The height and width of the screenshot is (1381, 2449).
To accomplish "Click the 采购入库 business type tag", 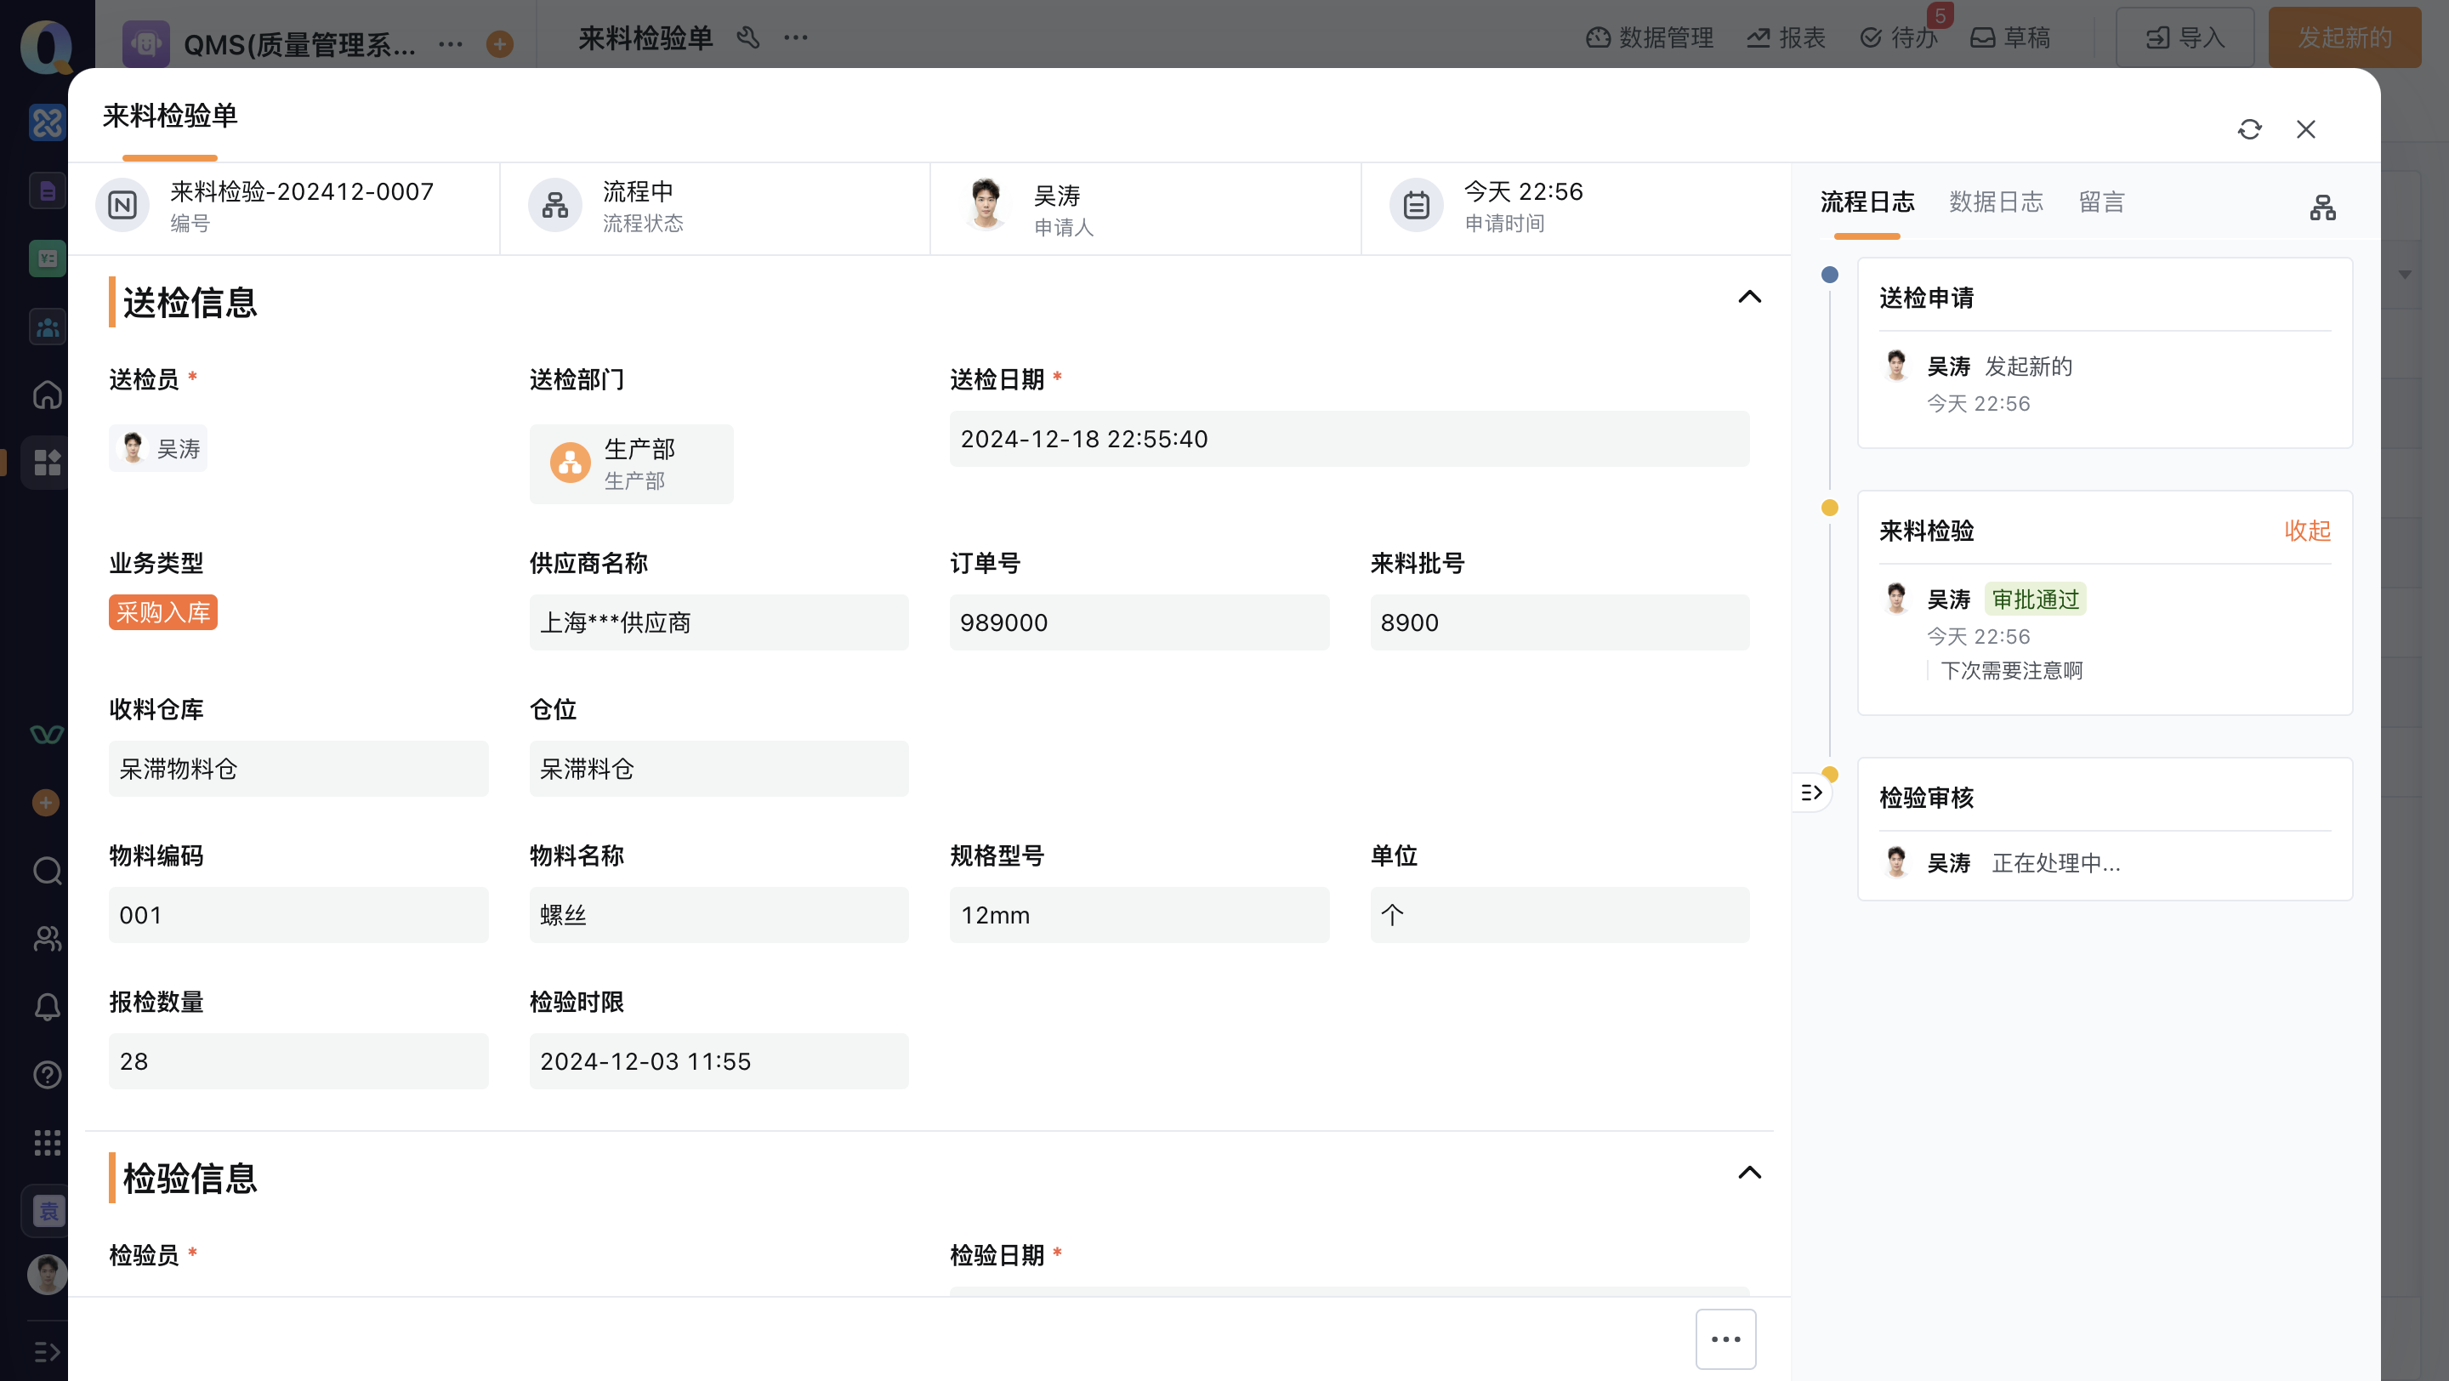I will point(162,612).
